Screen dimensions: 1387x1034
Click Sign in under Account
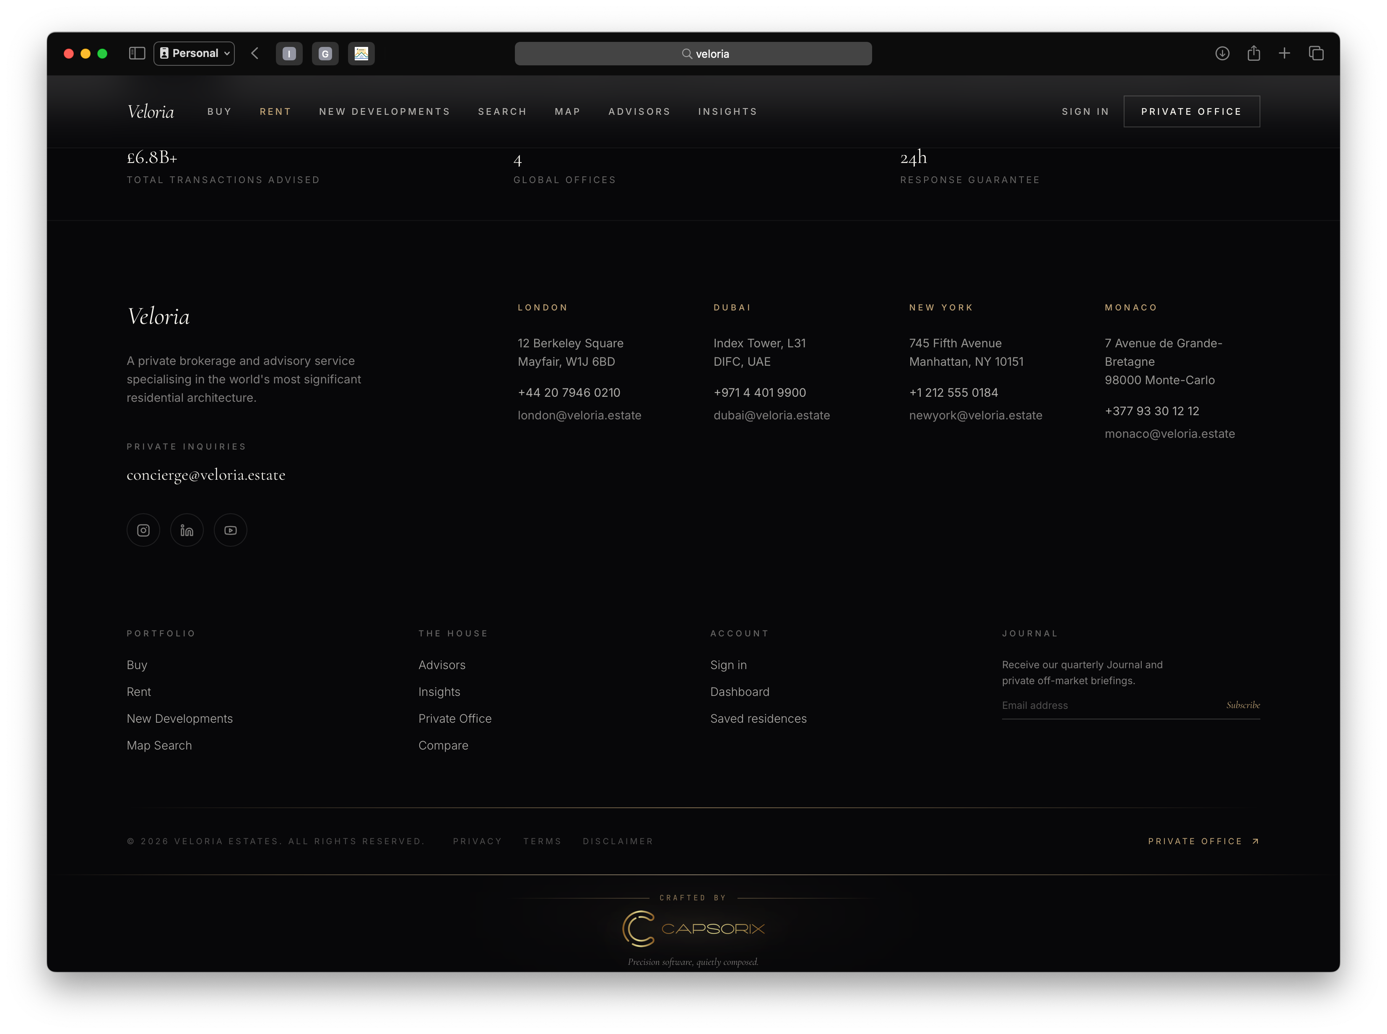[x=729, y=665]
